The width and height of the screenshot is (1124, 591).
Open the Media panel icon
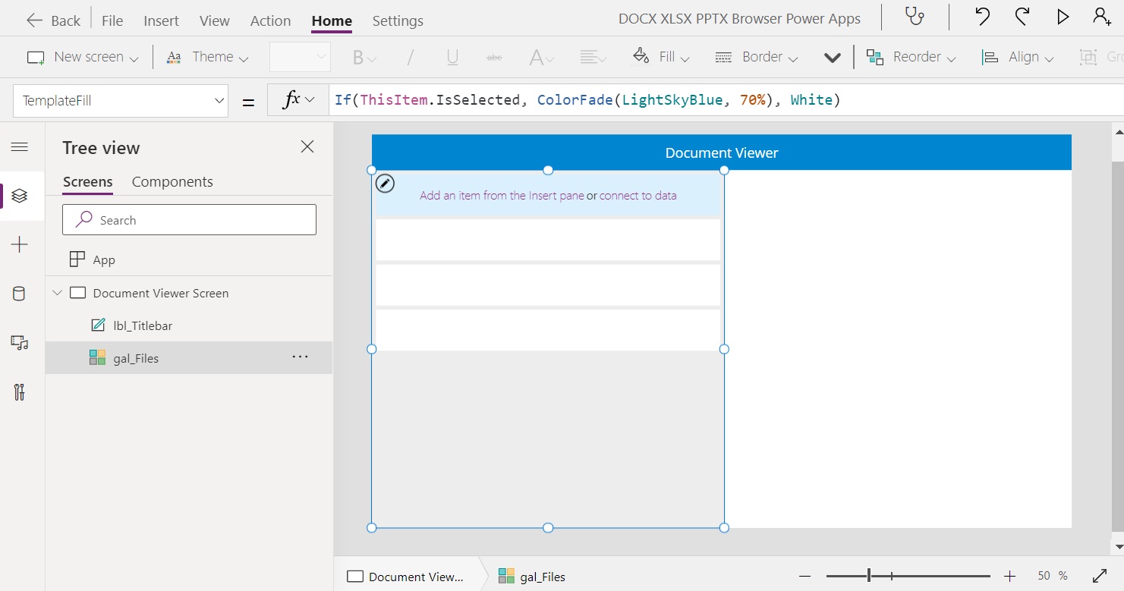[x=19, y=343]
